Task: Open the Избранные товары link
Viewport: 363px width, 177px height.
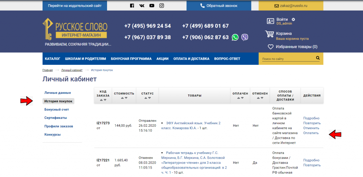Action: (x=293, y=47)
